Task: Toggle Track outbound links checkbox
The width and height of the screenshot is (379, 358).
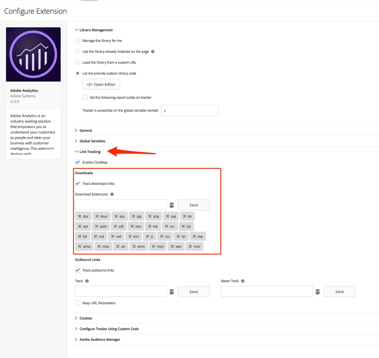Action: (78, 270)
